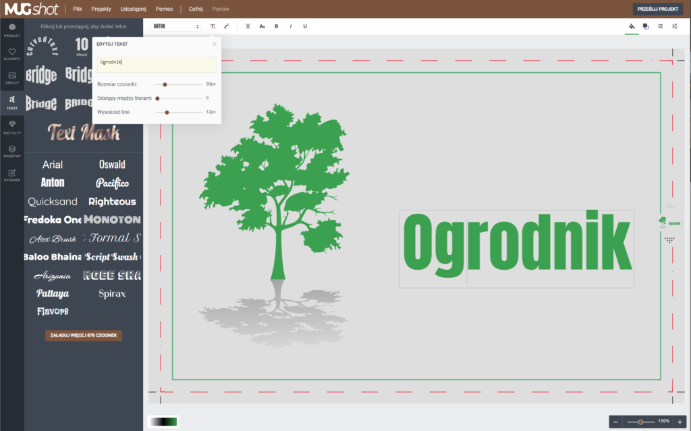This screenshot has width=691, height=431.
Task: Toggle italic text formatting
Action: pos(291,26)
